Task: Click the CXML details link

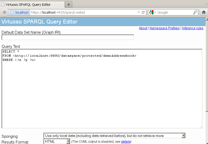Action: [125, 142]
